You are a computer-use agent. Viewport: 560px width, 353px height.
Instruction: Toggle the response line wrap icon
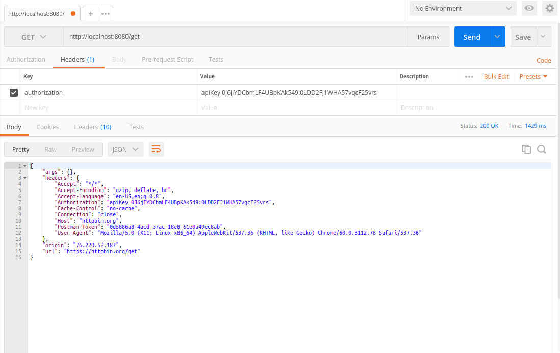tap(157, 149)
